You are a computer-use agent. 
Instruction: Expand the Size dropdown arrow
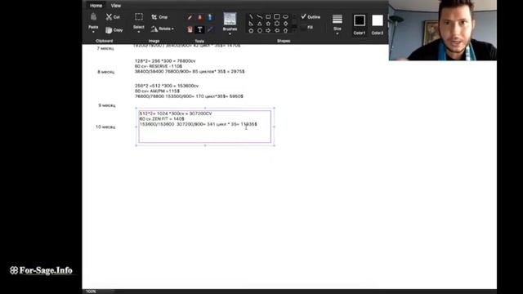[337, 33]
